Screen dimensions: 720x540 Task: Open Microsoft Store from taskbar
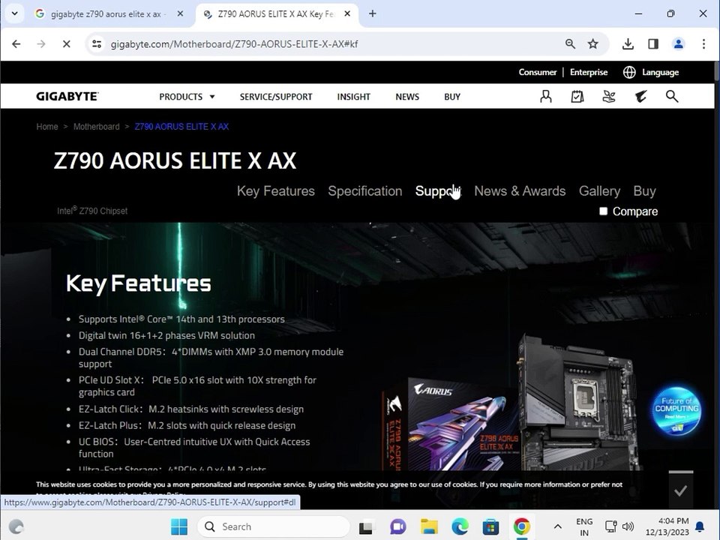point(490,526)
